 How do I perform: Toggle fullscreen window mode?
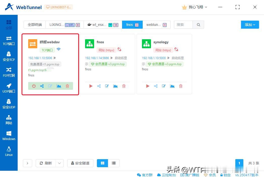(238, 7)
